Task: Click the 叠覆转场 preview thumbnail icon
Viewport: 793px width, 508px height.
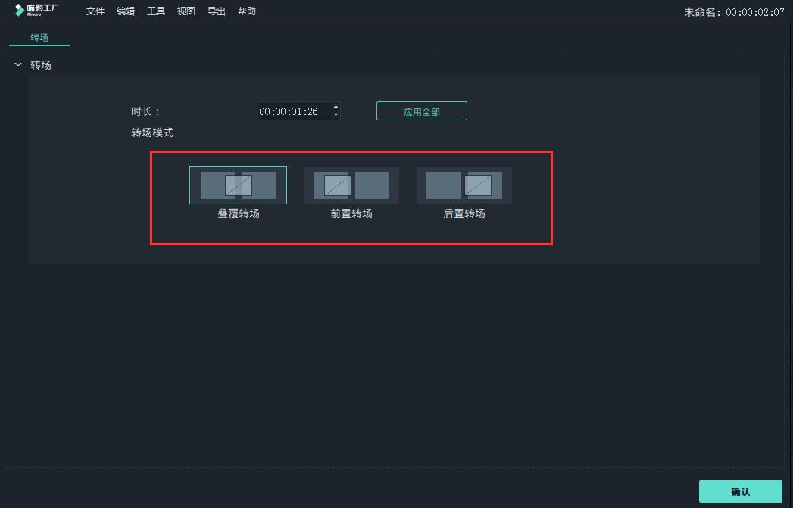Action: [238, 184]
